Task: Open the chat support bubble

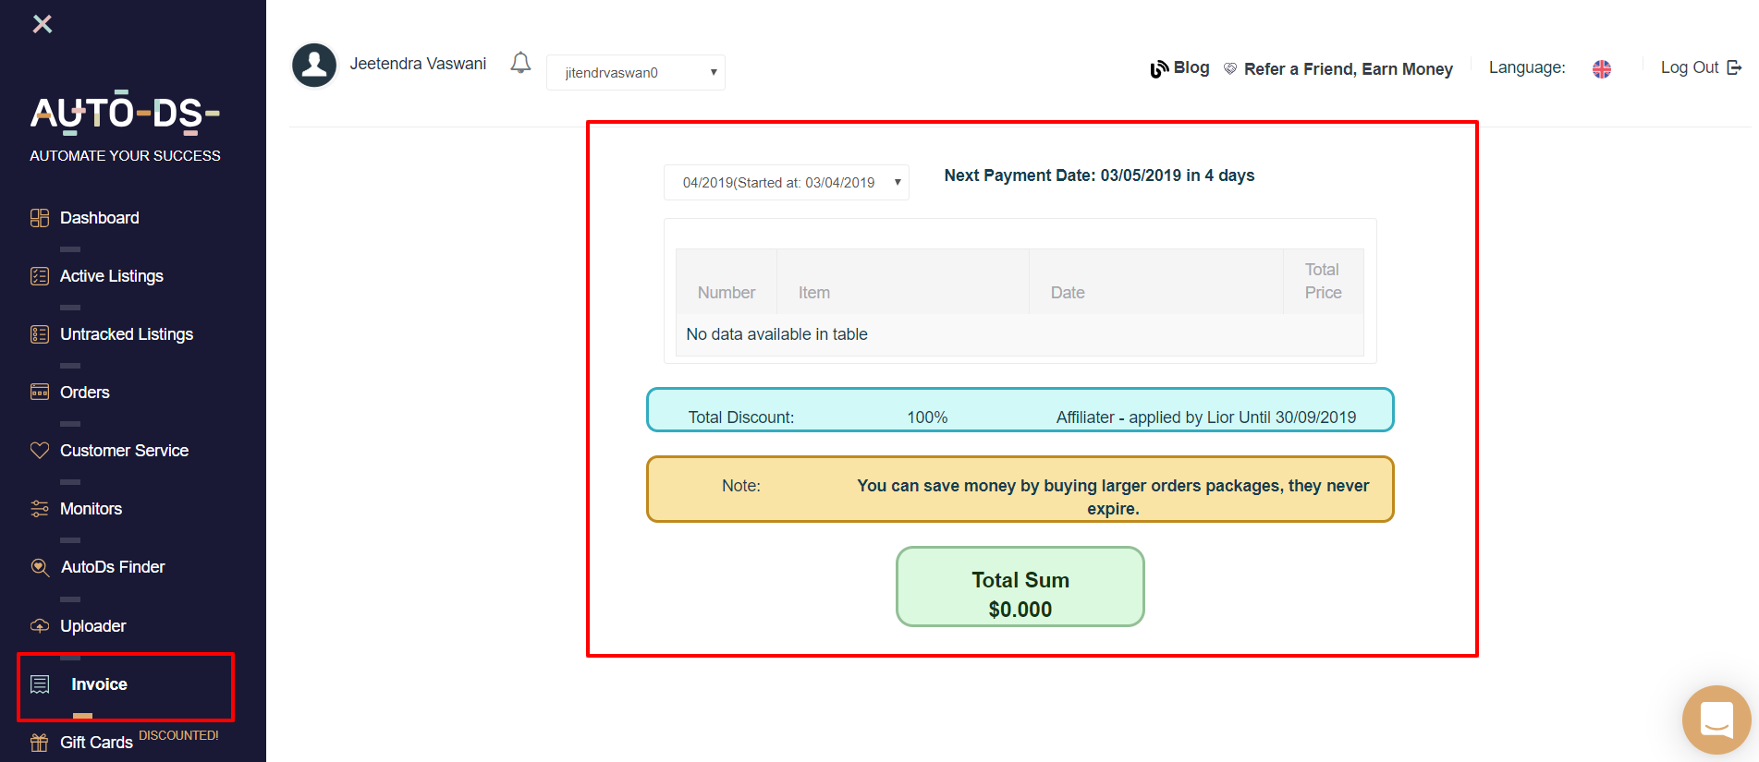Action: [x=1716, y=720]
